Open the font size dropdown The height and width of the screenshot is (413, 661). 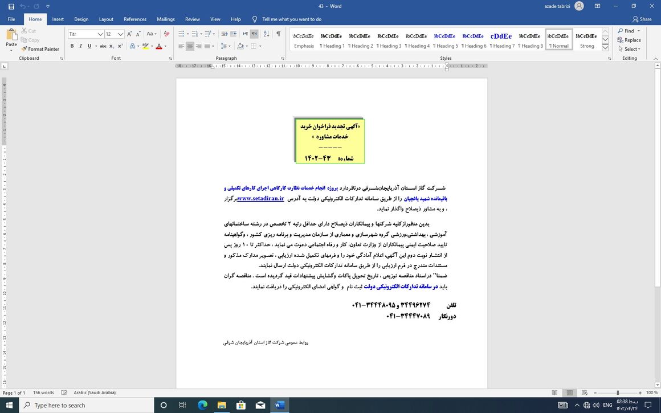click(x=121, y=34)
